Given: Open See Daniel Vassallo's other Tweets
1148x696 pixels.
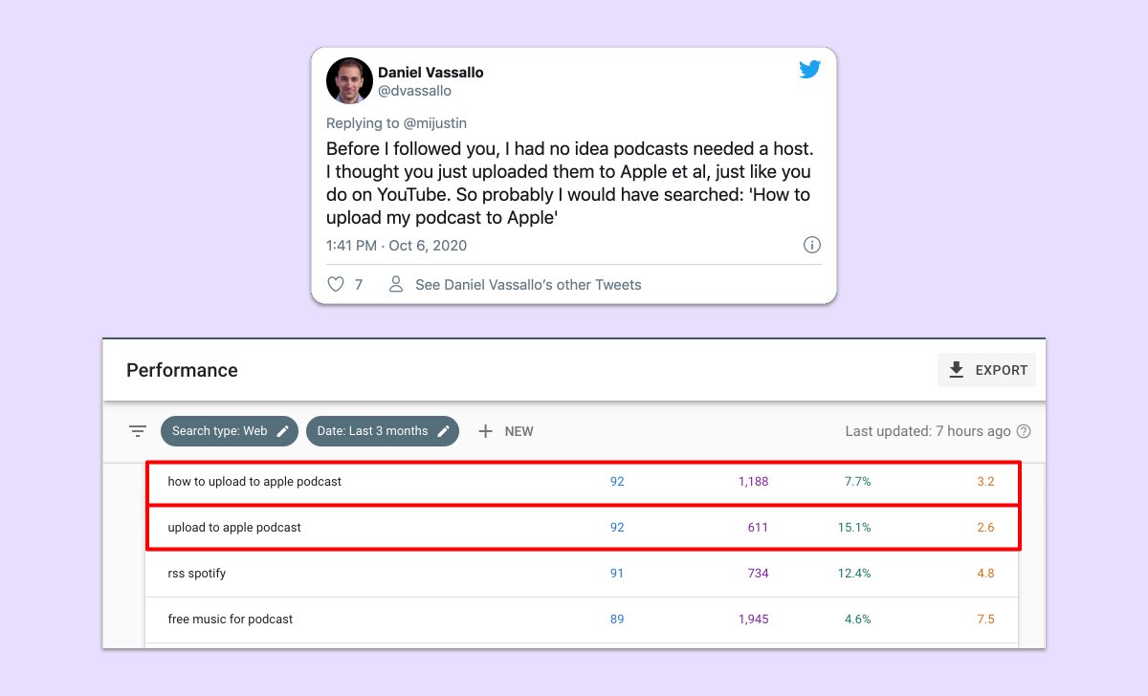Looking at the screenshot, I should pos(528,285).
